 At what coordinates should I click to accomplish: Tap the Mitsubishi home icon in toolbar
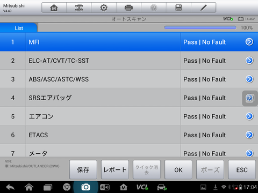54,8
